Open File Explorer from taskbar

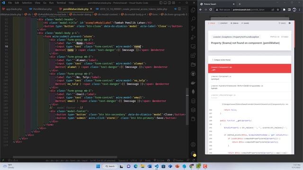click(143, 166)
